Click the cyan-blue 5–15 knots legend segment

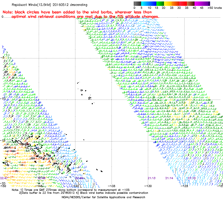coord(149,4)
